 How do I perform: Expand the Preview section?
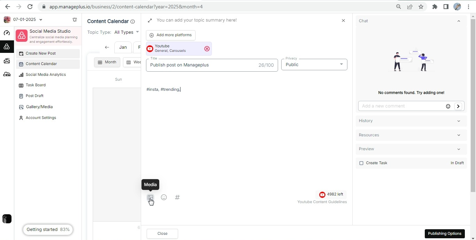[411, 149]
